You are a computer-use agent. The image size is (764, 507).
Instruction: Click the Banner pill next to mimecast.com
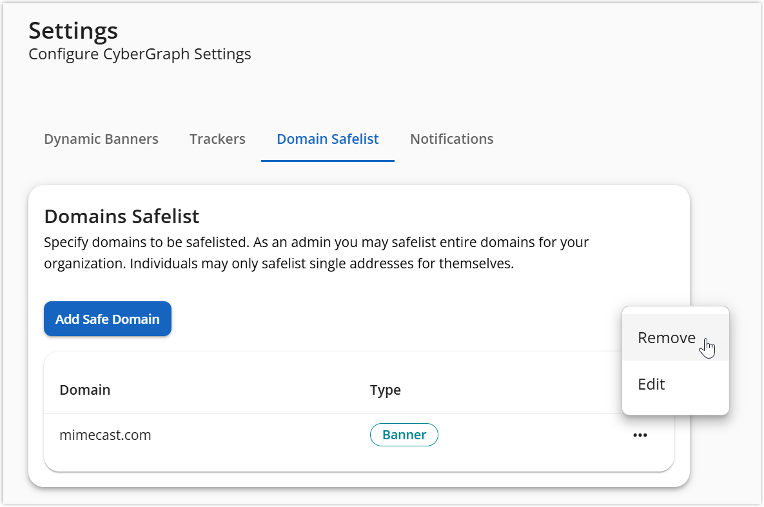(x=404, y=435)
